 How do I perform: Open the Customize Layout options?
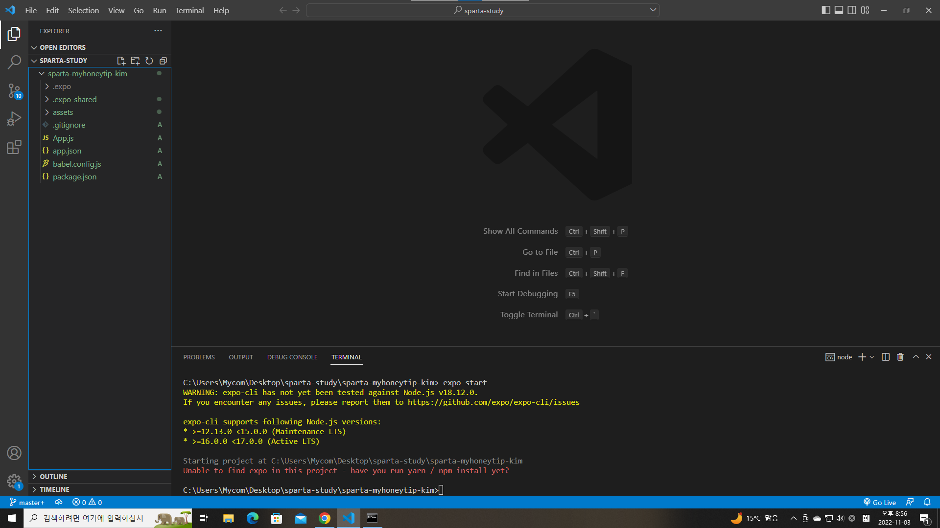(x=865, y=10)
